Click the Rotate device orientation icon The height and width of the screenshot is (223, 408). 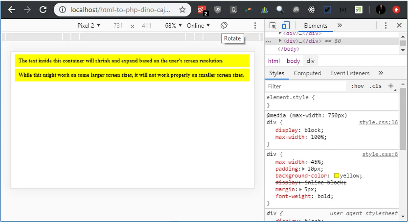[224, 25]
